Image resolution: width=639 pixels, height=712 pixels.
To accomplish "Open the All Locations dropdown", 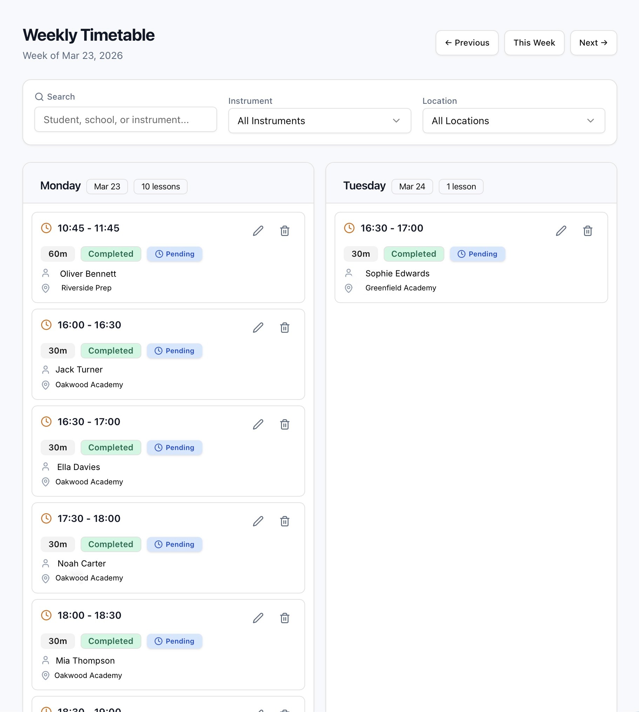I will pyautogui.click(x=513, y=121).
